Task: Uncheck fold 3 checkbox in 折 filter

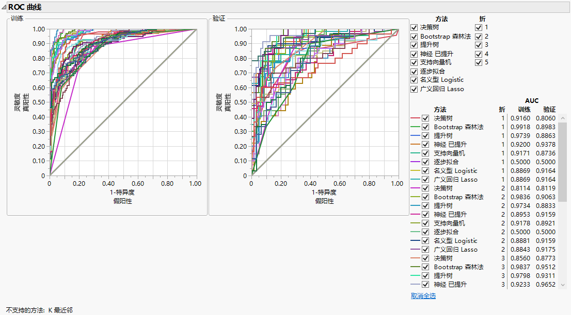Action: tap(479, 45)
